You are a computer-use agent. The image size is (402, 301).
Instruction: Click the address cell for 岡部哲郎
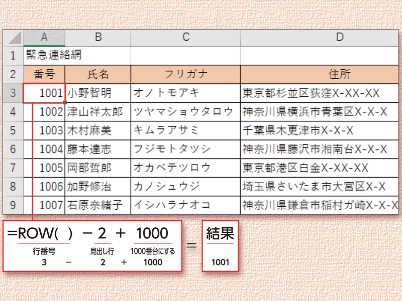340,168
